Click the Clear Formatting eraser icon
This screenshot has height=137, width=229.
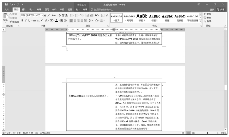(x=60, y=15)
